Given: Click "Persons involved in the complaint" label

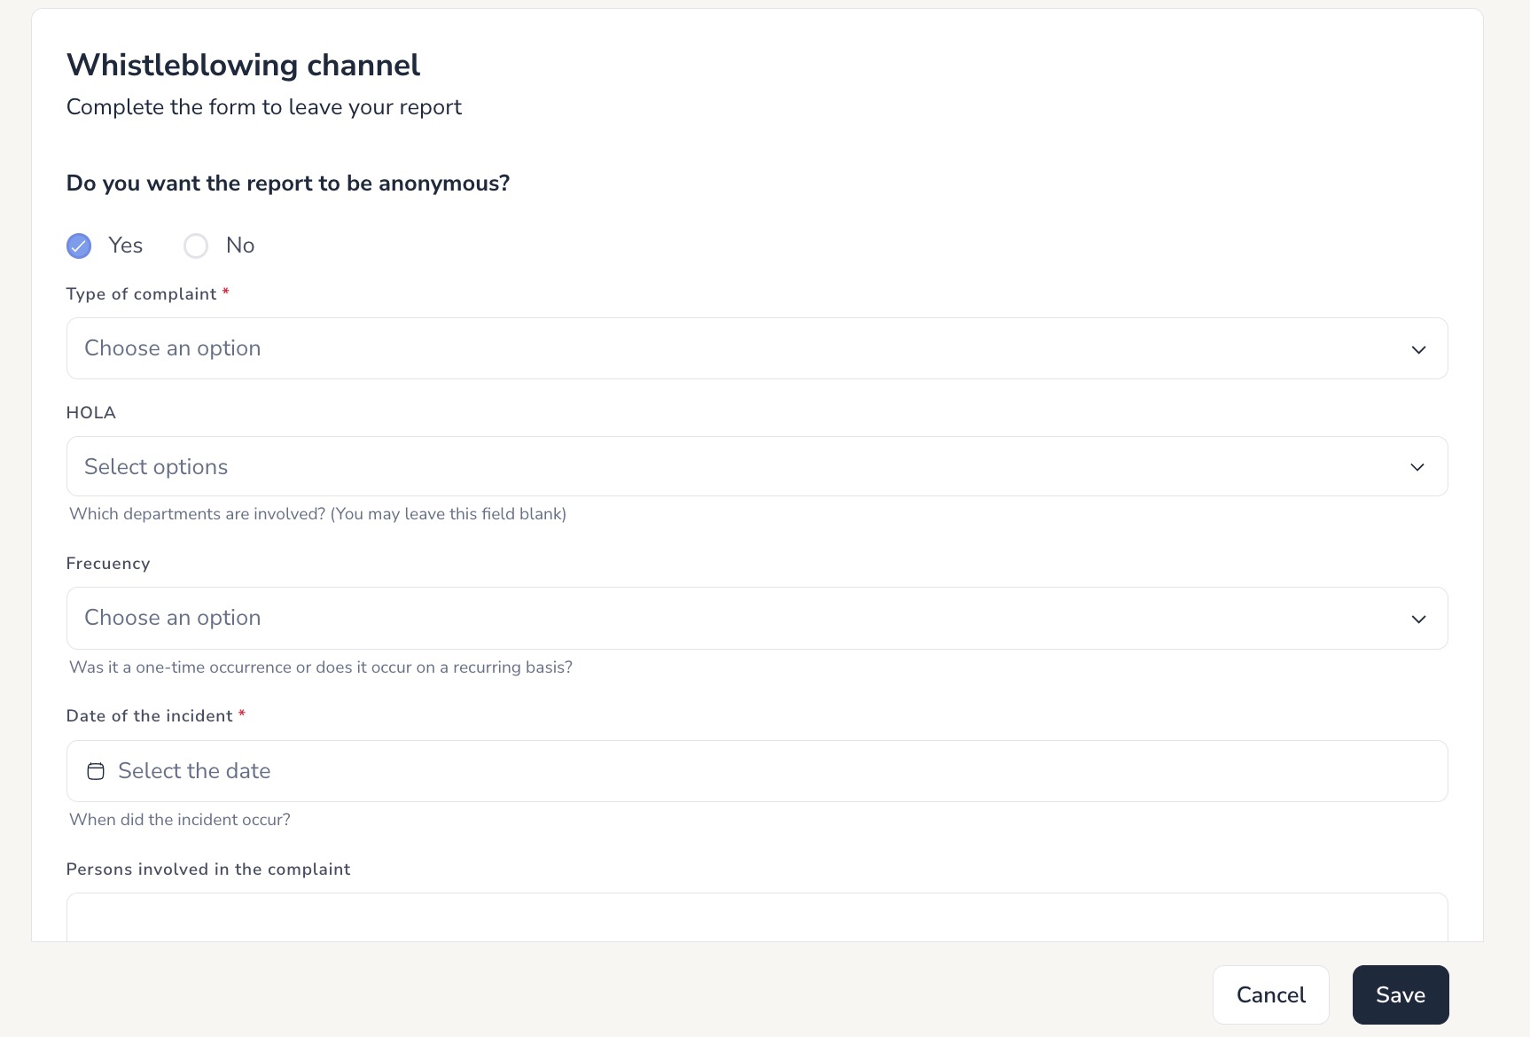Looking at the screenshot, I should [x=208, y=869].
